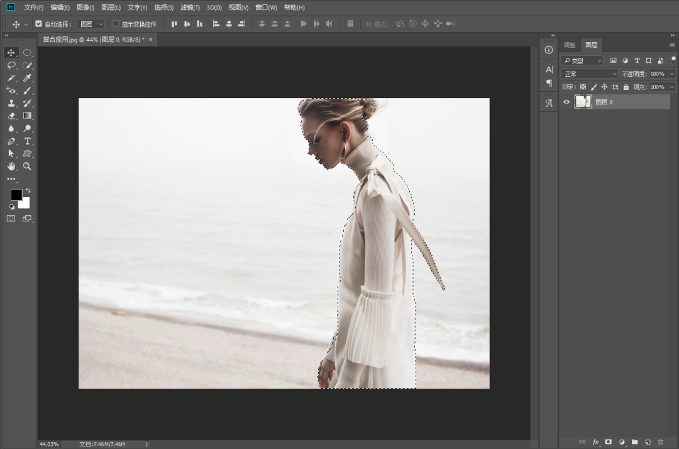
Task: Click the lock-all padlock button
Action: coord(626,87)
